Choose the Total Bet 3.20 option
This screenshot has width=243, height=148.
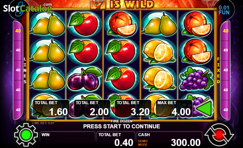tap(133, 108)
